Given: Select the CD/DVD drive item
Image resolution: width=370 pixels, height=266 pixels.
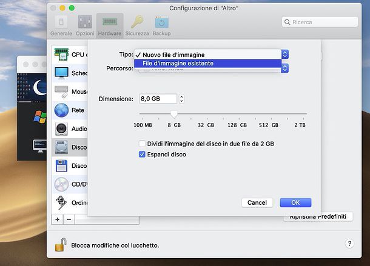Looking at the screenshot, I should pos(69,184).
